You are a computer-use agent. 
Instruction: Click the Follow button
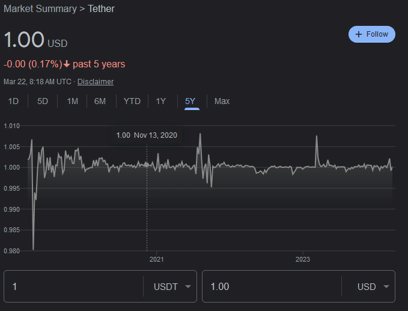(371, 34)
